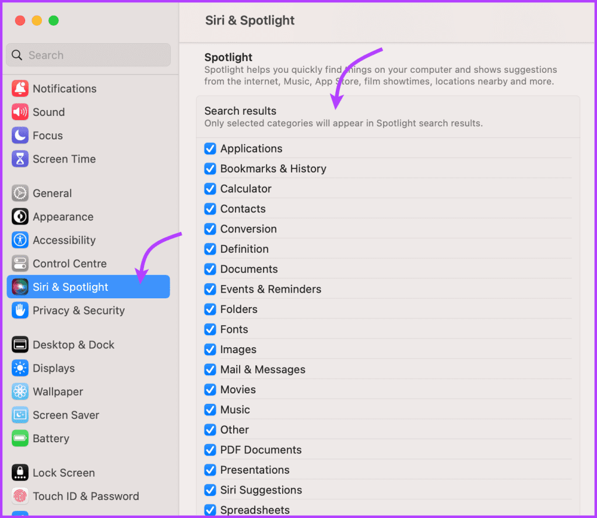This screenshot has height=518, width=597.
Task: Toggle Events & Reminders checkbox
Action: coord(210,289)
